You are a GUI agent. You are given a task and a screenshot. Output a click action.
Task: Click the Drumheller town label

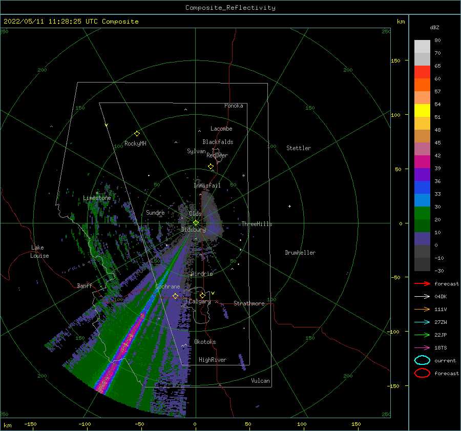[300, 253]
